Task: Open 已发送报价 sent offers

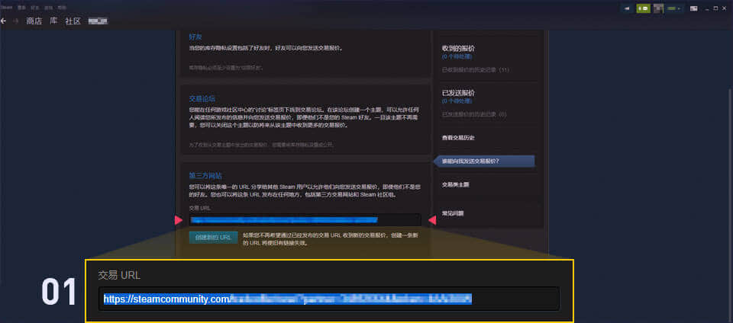Action: 459,93
